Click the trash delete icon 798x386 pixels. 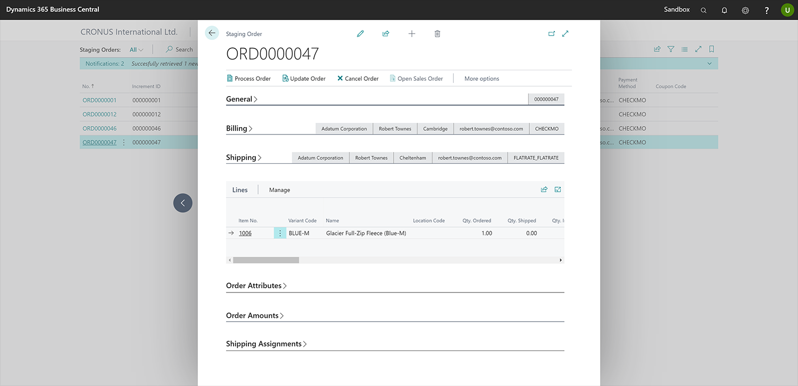[x=437, y=33]
